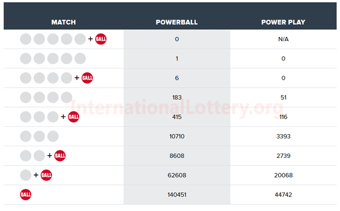Click the first grey ball in the five-match row without Powerball
The height and width of the screenshot is (211, 340).
[x=26, y=58]
